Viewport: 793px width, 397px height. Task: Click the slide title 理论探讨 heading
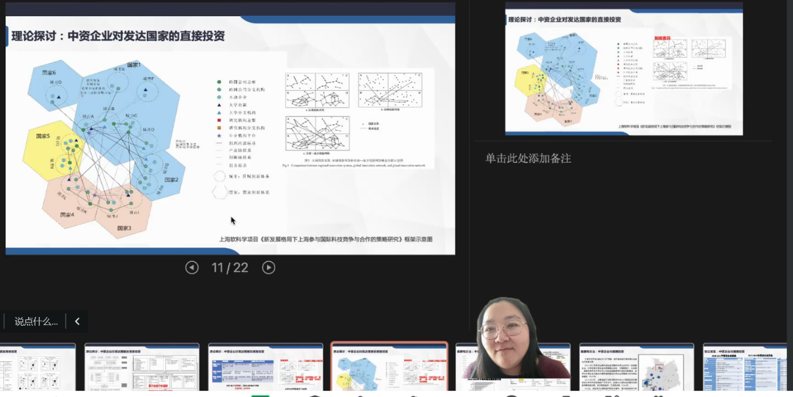click(118, 36)
